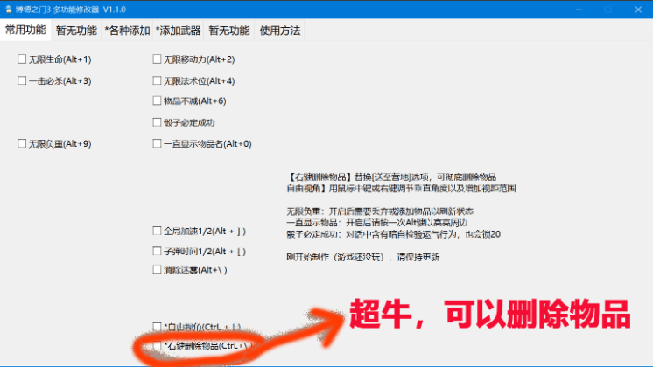Enable 一直显示物品名(Alt+0) checkbox
Image resolution: width=653 pixels, height=367 pixels.
(157, 143)
